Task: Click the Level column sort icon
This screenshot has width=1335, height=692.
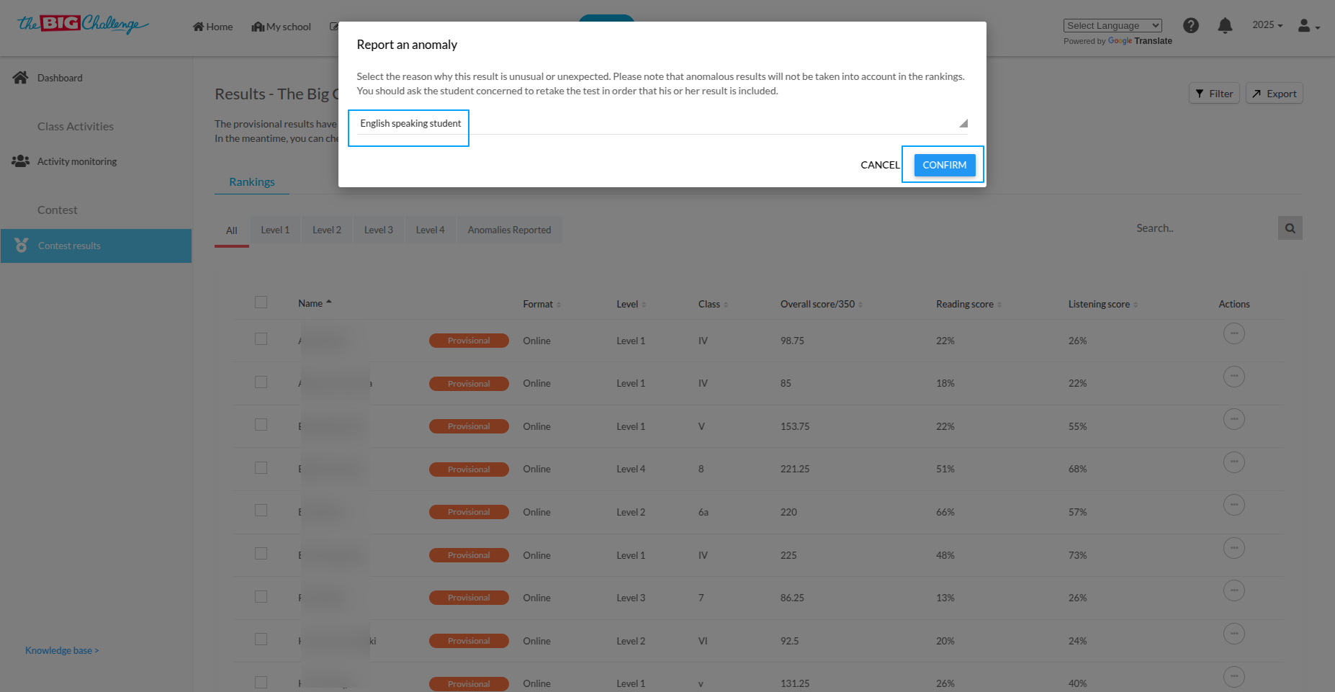Action: point(644,305)
